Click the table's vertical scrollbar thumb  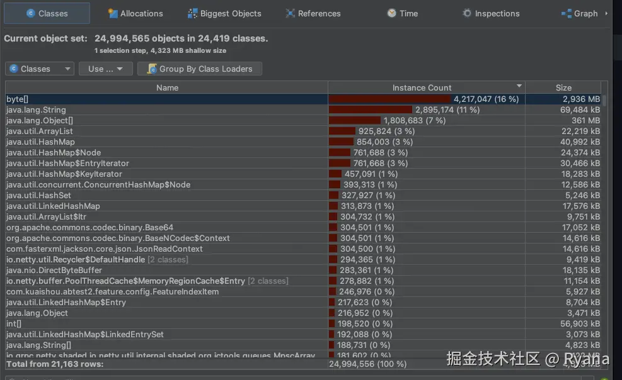(x=604, y=100)
